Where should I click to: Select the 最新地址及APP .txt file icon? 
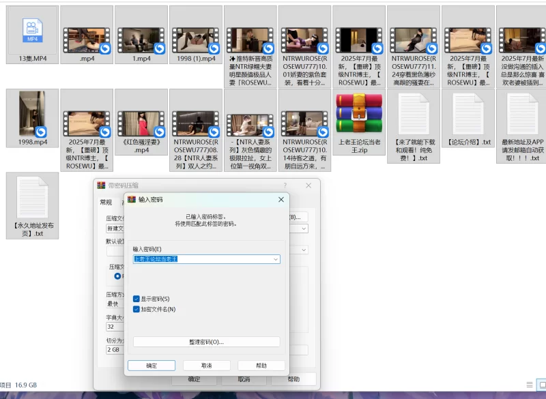click(522, 114)
